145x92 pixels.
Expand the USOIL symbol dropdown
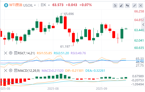[x=35, y=5]
